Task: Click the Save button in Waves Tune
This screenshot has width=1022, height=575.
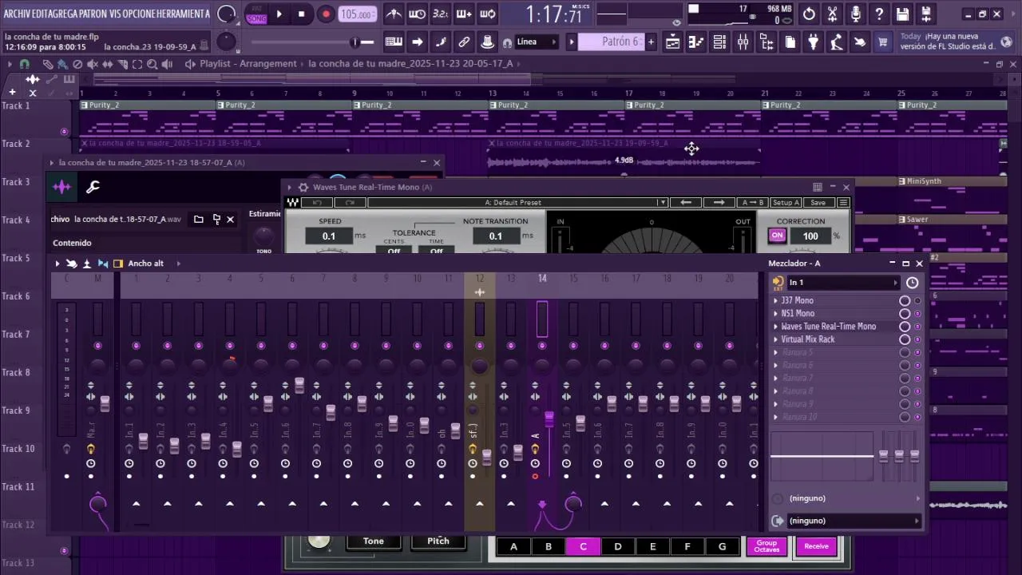Action: click(x=818, y=203)
